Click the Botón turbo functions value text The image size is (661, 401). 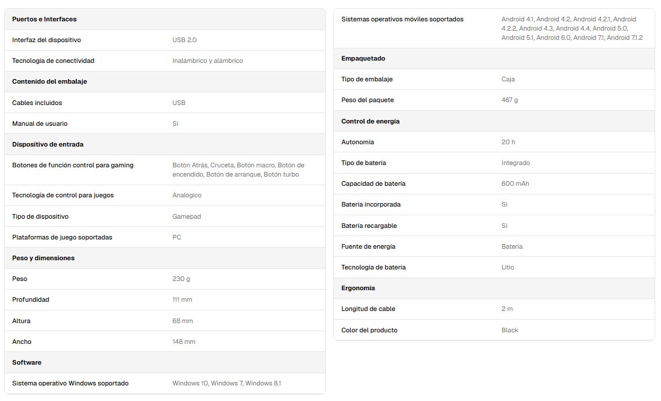pyautogui.click(x=238, y=170)
